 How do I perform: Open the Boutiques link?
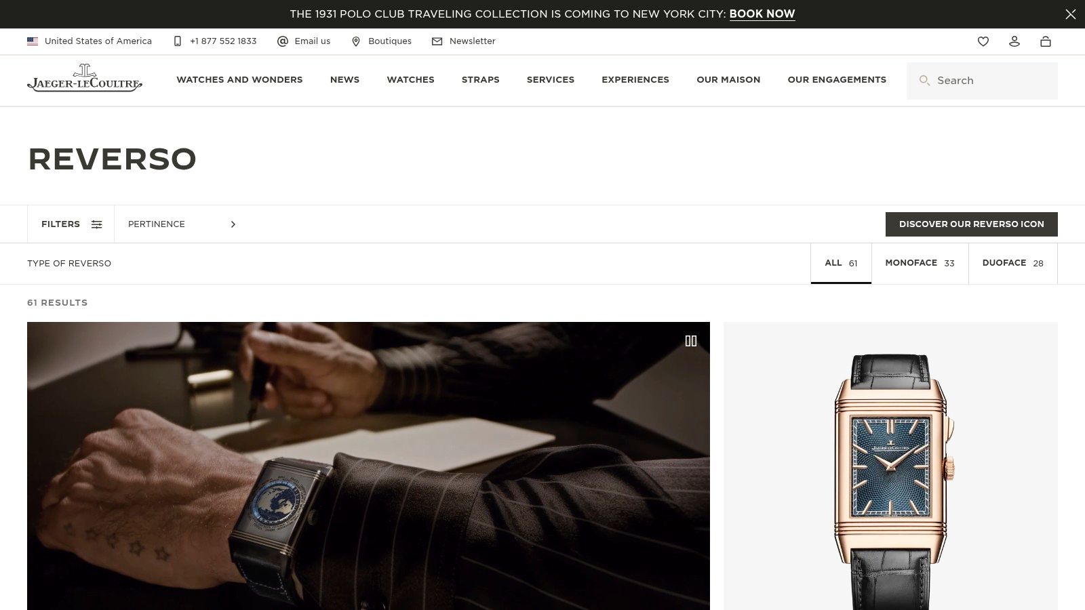(390, 41)
